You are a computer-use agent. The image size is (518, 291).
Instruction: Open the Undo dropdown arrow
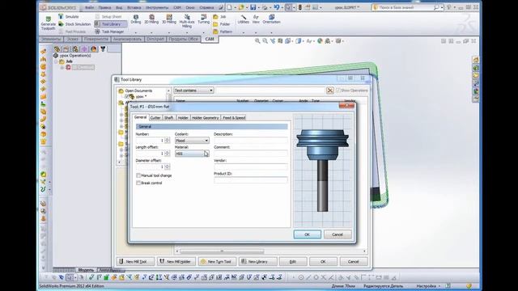282,7
